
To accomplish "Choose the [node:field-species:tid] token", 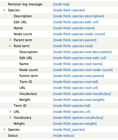I will [x=72, y=106].
